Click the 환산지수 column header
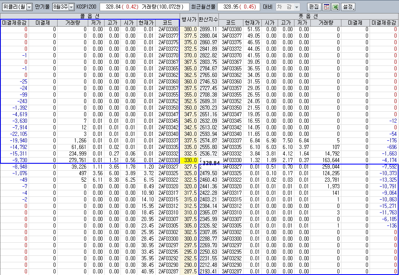 pyautogui.click(x=209, y=19)
